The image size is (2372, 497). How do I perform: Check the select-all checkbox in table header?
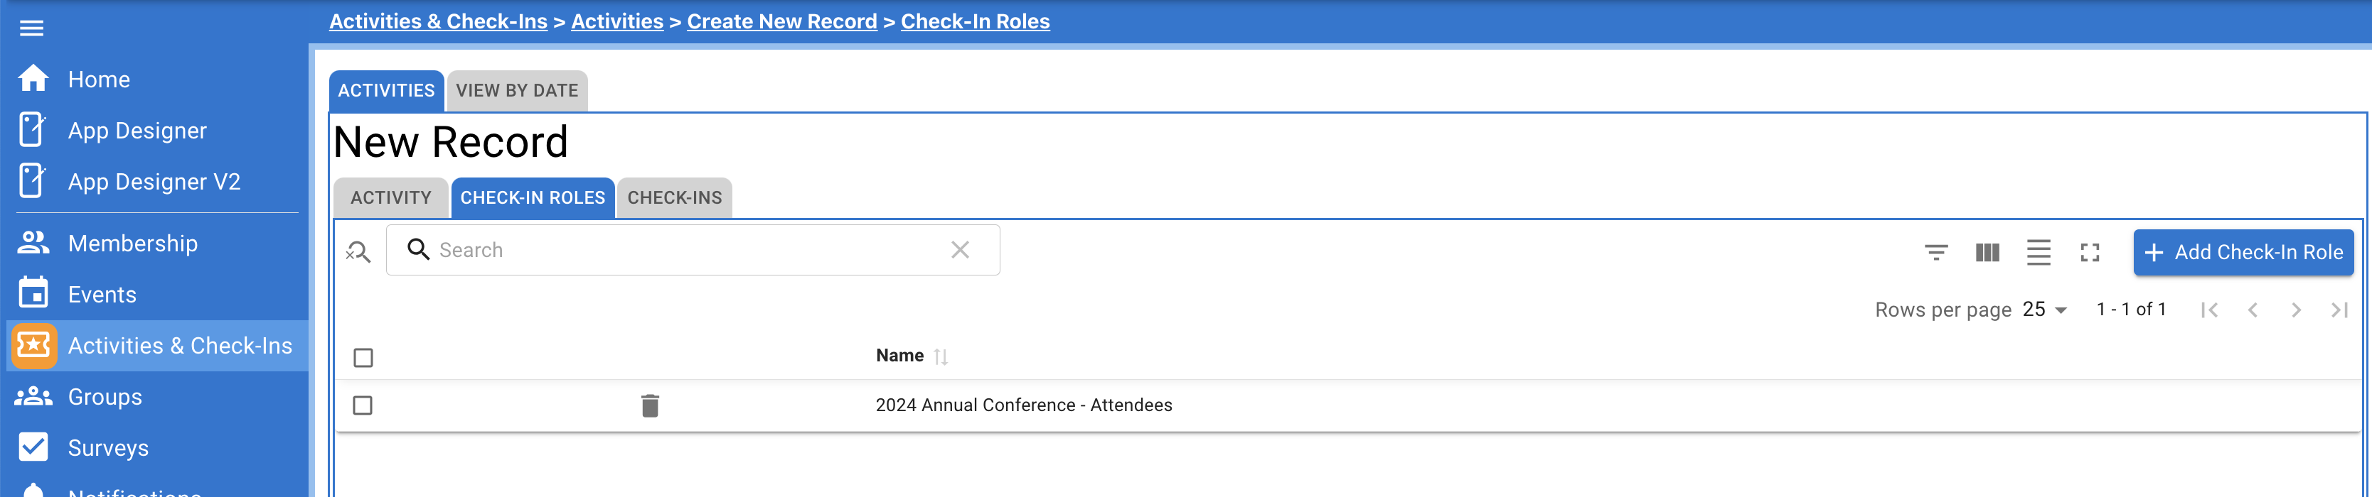(x=363, y=356)
